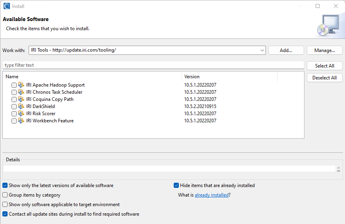This screenshot has height=224, width=345.
Task: Open Manage... software sites button
Action: [x=325, y=50]
